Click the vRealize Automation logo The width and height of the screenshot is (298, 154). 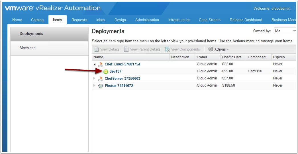(x=53, y=8)
